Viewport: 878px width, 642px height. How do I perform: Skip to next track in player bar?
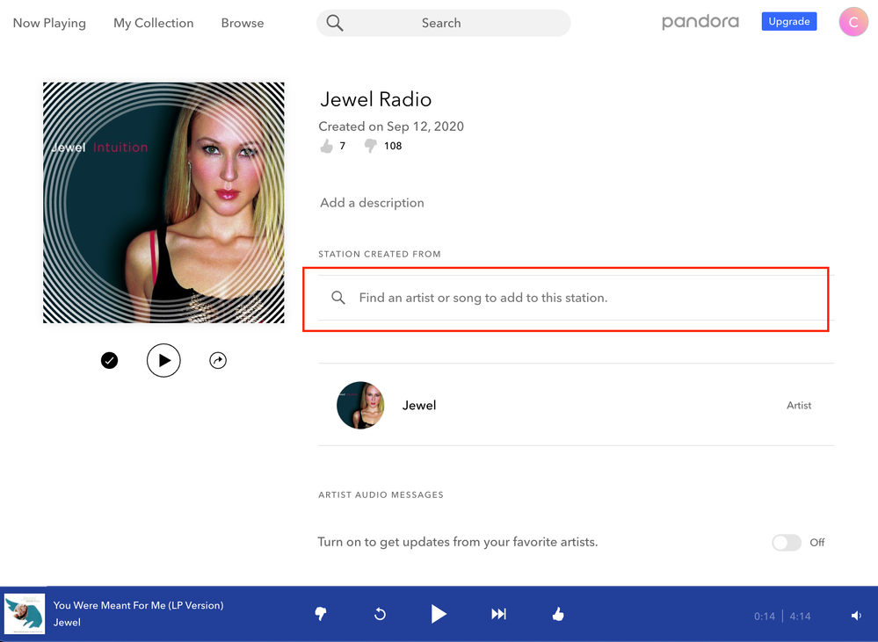coord(498,614)
